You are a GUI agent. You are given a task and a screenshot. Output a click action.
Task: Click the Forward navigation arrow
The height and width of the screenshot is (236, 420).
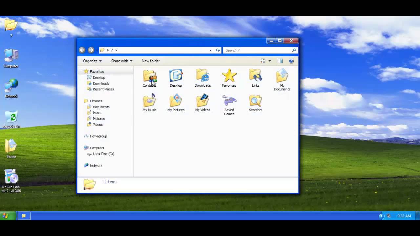[x=91, y=50]
